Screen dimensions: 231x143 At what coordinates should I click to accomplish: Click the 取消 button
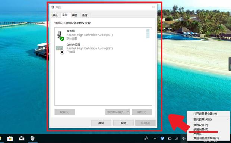pos(123,123)
